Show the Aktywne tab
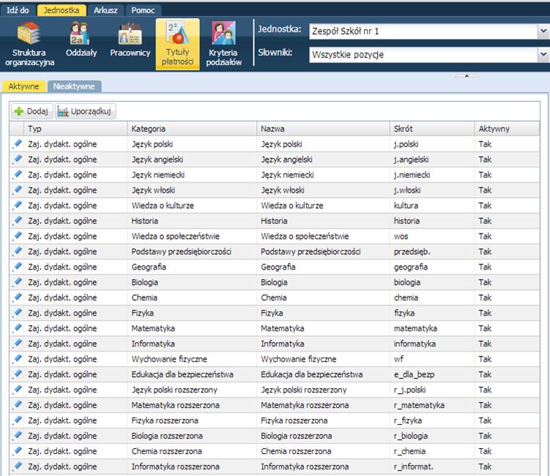This screenshot has height=476, width=550. pos(24,86)
